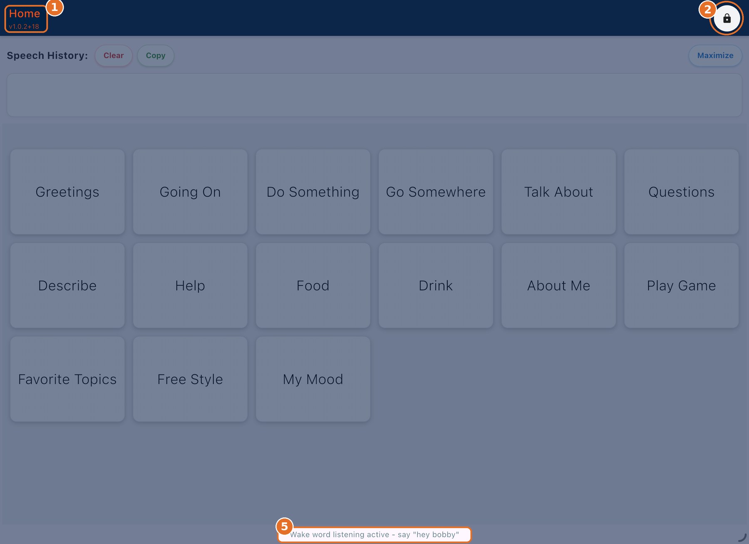Launch the Play Game tile
The height and width of the screenshot is (544, 749).
pos(681,285)
